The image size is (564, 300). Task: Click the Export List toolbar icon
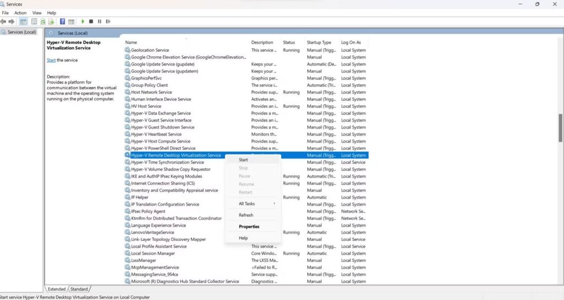51,22
